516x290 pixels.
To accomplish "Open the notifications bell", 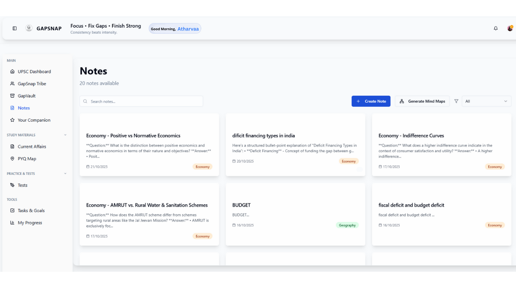I will coord(496,28).
